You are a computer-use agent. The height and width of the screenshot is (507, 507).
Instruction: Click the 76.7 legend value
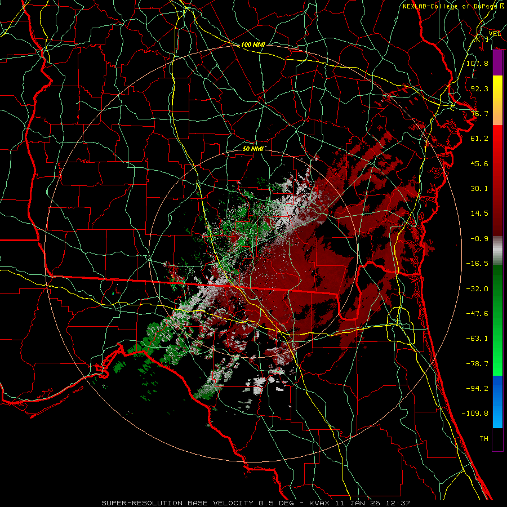479,113
